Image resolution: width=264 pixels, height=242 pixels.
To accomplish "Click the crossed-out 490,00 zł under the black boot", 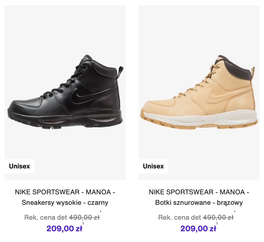I will click(84, 217).
